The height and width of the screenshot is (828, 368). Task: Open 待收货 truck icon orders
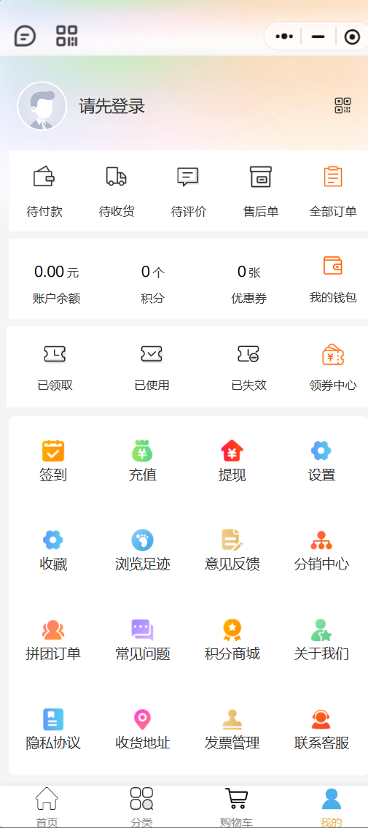tap(117, 192)
